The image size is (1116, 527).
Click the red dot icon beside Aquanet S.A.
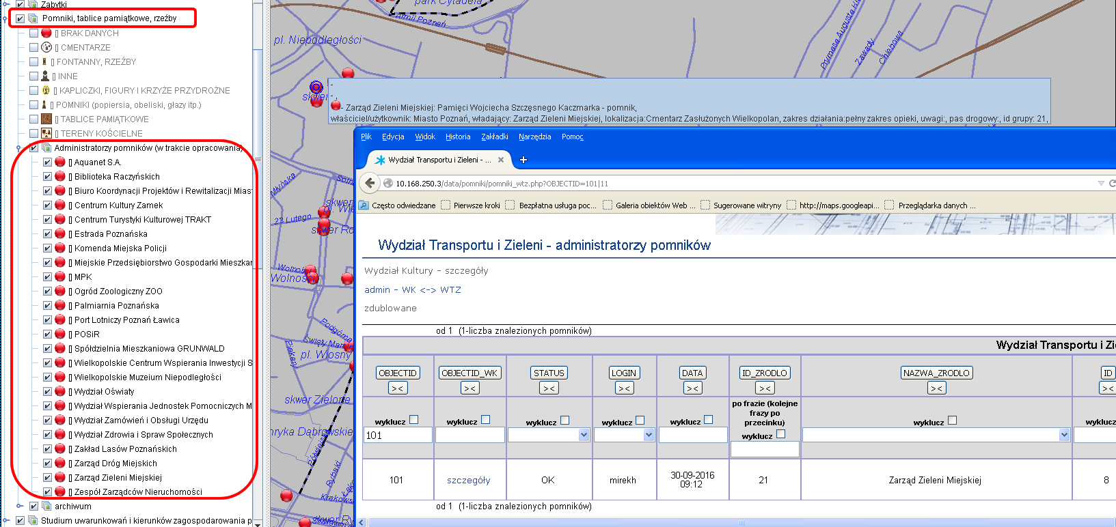click(60, 162)
